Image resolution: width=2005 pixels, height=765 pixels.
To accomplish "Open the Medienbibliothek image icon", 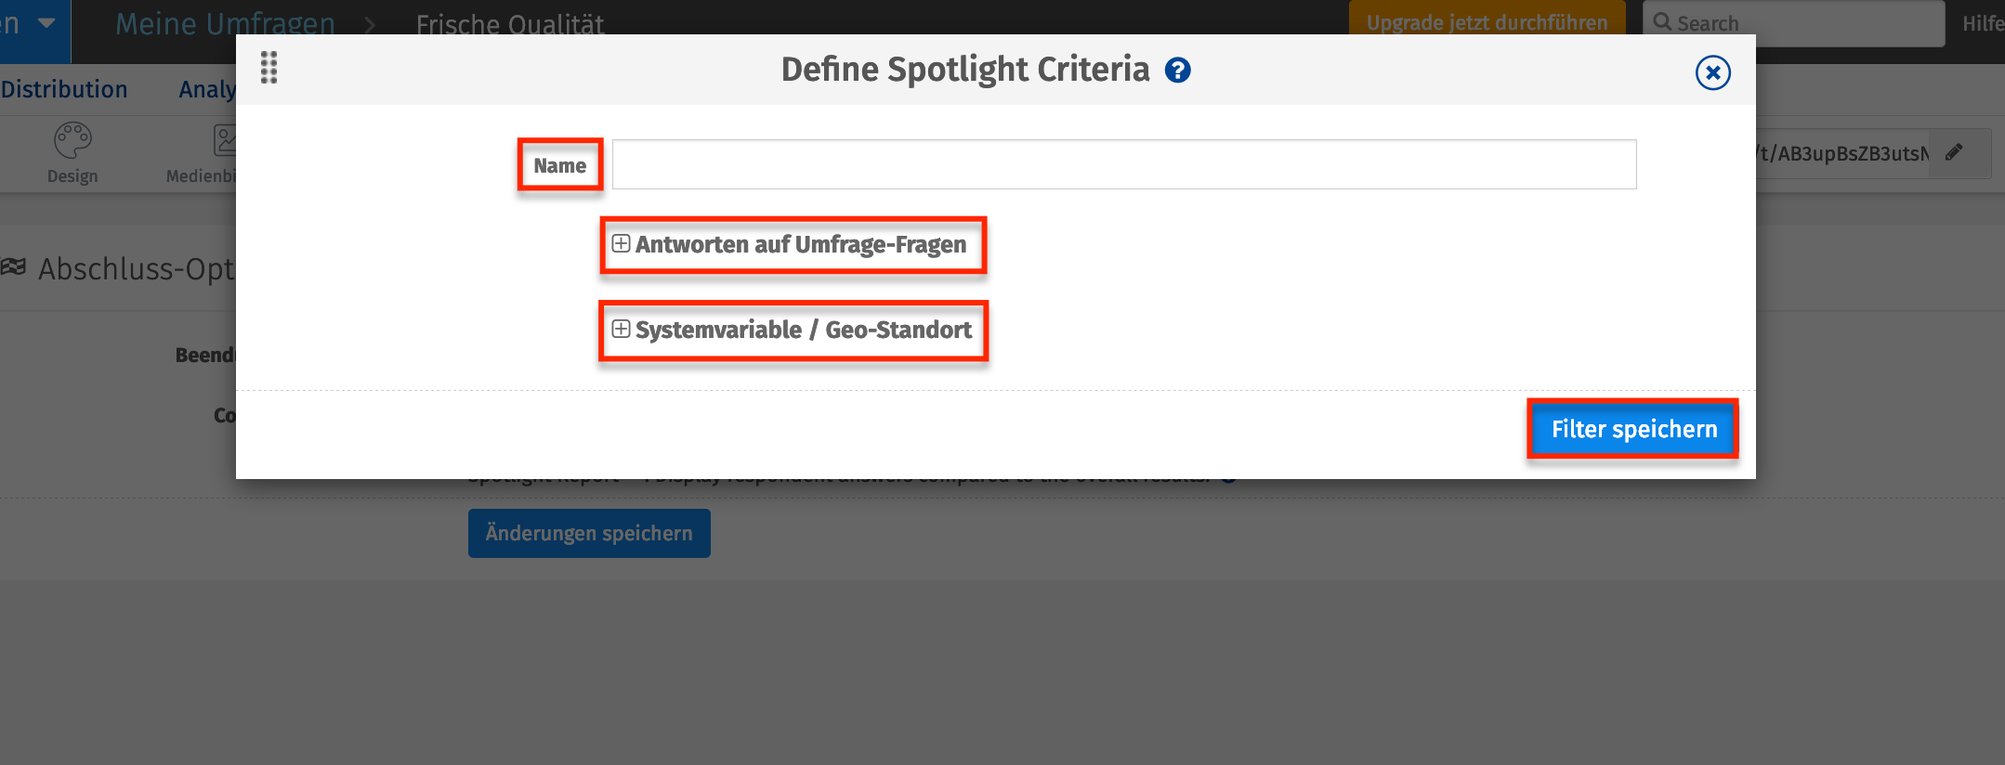I will (225, 140).
